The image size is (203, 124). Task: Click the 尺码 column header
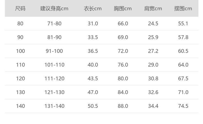[20, 8]
